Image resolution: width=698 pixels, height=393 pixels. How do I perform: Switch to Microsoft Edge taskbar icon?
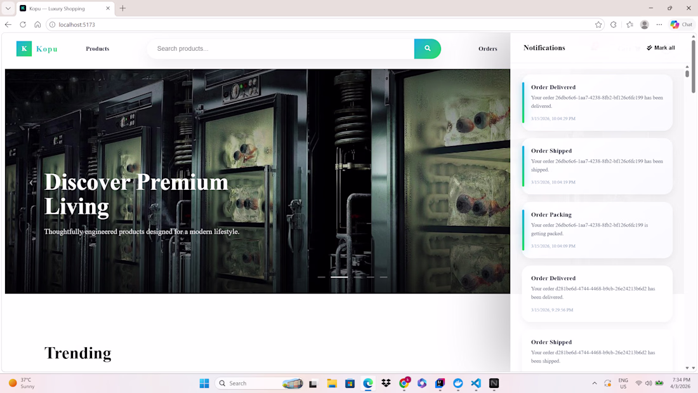tap(368, 383)
